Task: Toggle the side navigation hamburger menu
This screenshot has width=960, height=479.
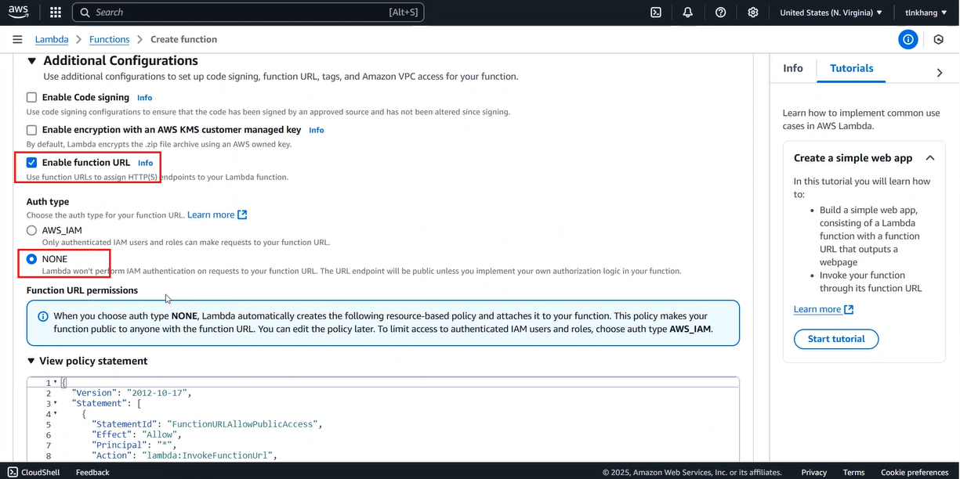Action: click(17, 39)
